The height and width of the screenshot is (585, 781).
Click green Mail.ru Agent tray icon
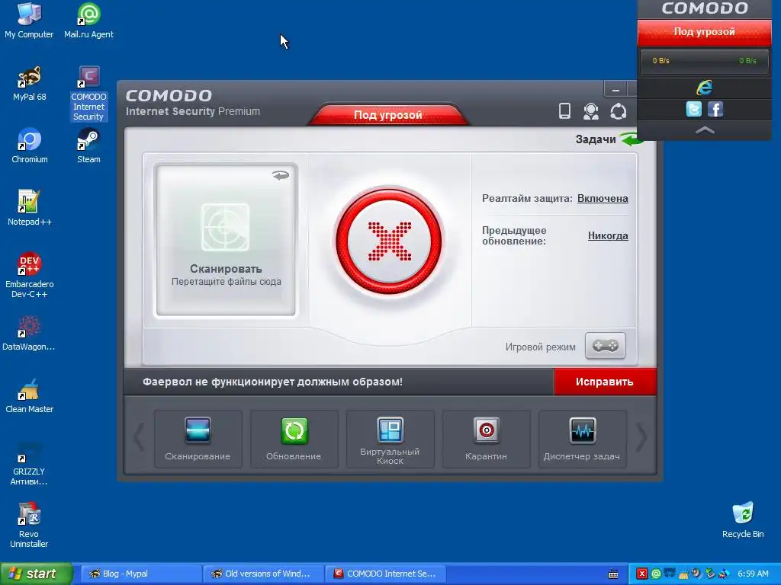coord(656,574)
